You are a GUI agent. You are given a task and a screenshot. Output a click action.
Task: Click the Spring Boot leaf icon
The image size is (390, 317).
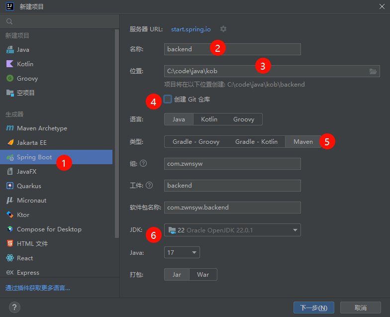coord(10,157)
